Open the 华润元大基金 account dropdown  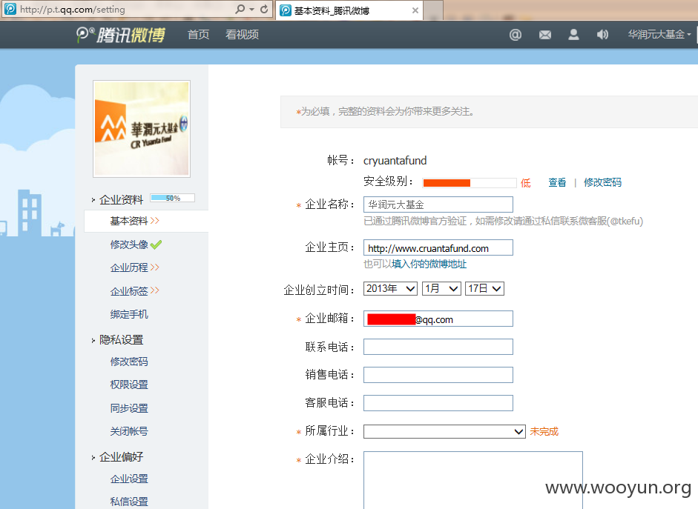[x=659, y=35]
